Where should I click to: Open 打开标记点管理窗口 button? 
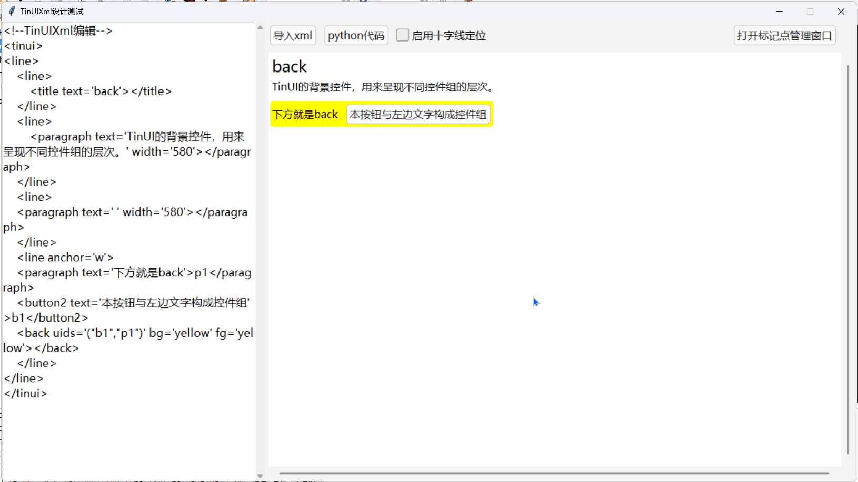coord(785,36)
